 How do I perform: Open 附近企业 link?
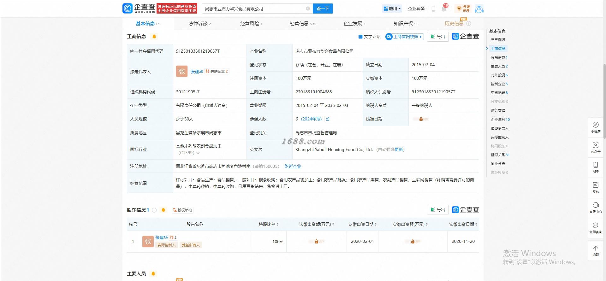pos(293,166)
